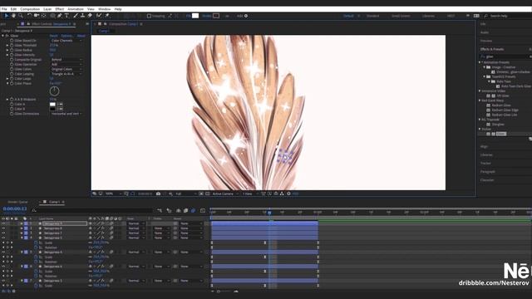Open the Graph Editor icon

coord(203,210)
